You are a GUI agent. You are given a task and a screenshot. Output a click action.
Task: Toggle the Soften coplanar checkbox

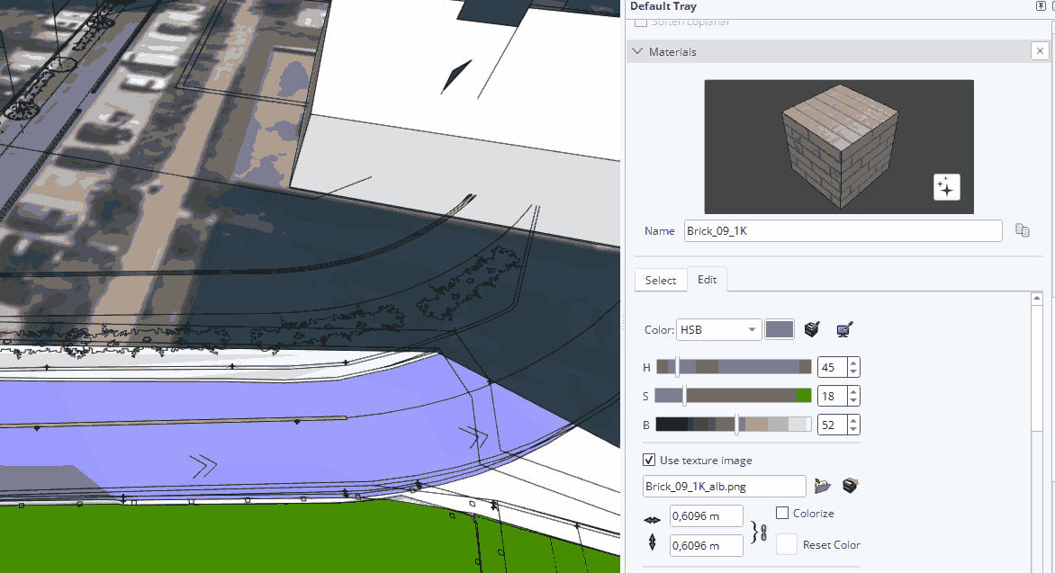coord(641,22)
